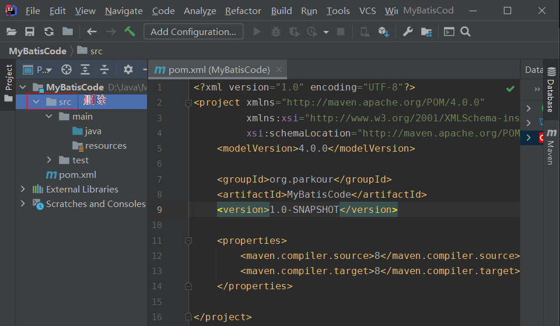
Task: Click the Collapse All icon in Project panel
Action: tap(104, 69)
